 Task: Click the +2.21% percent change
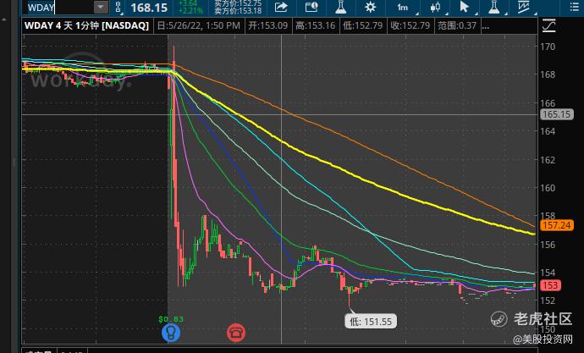[190, 11]
